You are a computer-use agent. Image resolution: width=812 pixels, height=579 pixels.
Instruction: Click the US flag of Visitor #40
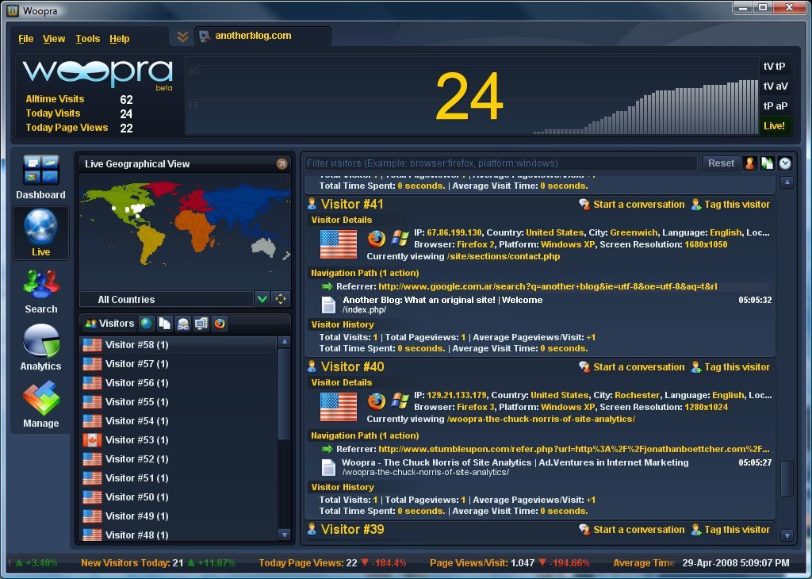click(339, 407)
